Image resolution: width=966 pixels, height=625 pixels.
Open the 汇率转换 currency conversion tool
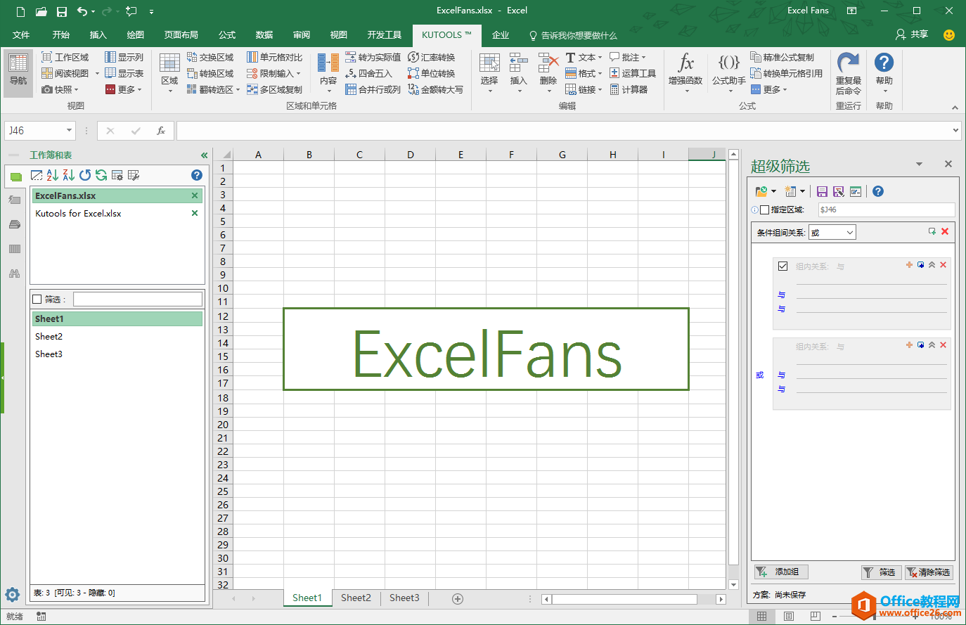pos(431,58)
